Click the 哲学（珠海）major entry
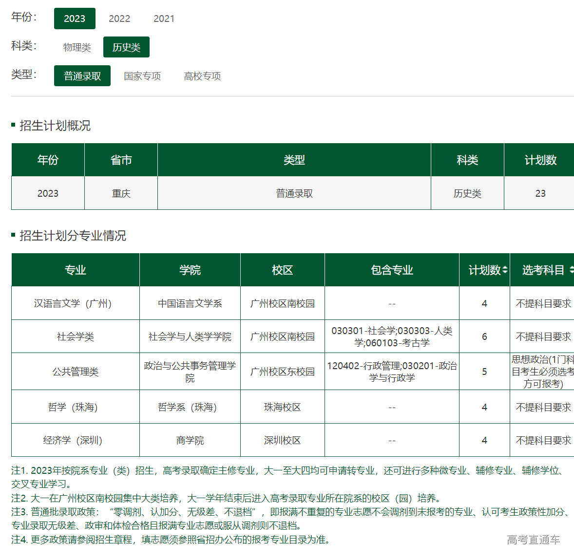 click(x=75, y=407)
